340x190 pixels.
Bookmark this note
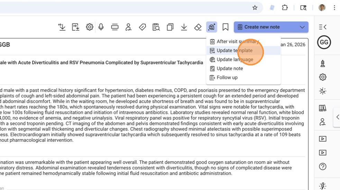pos(226,27)
